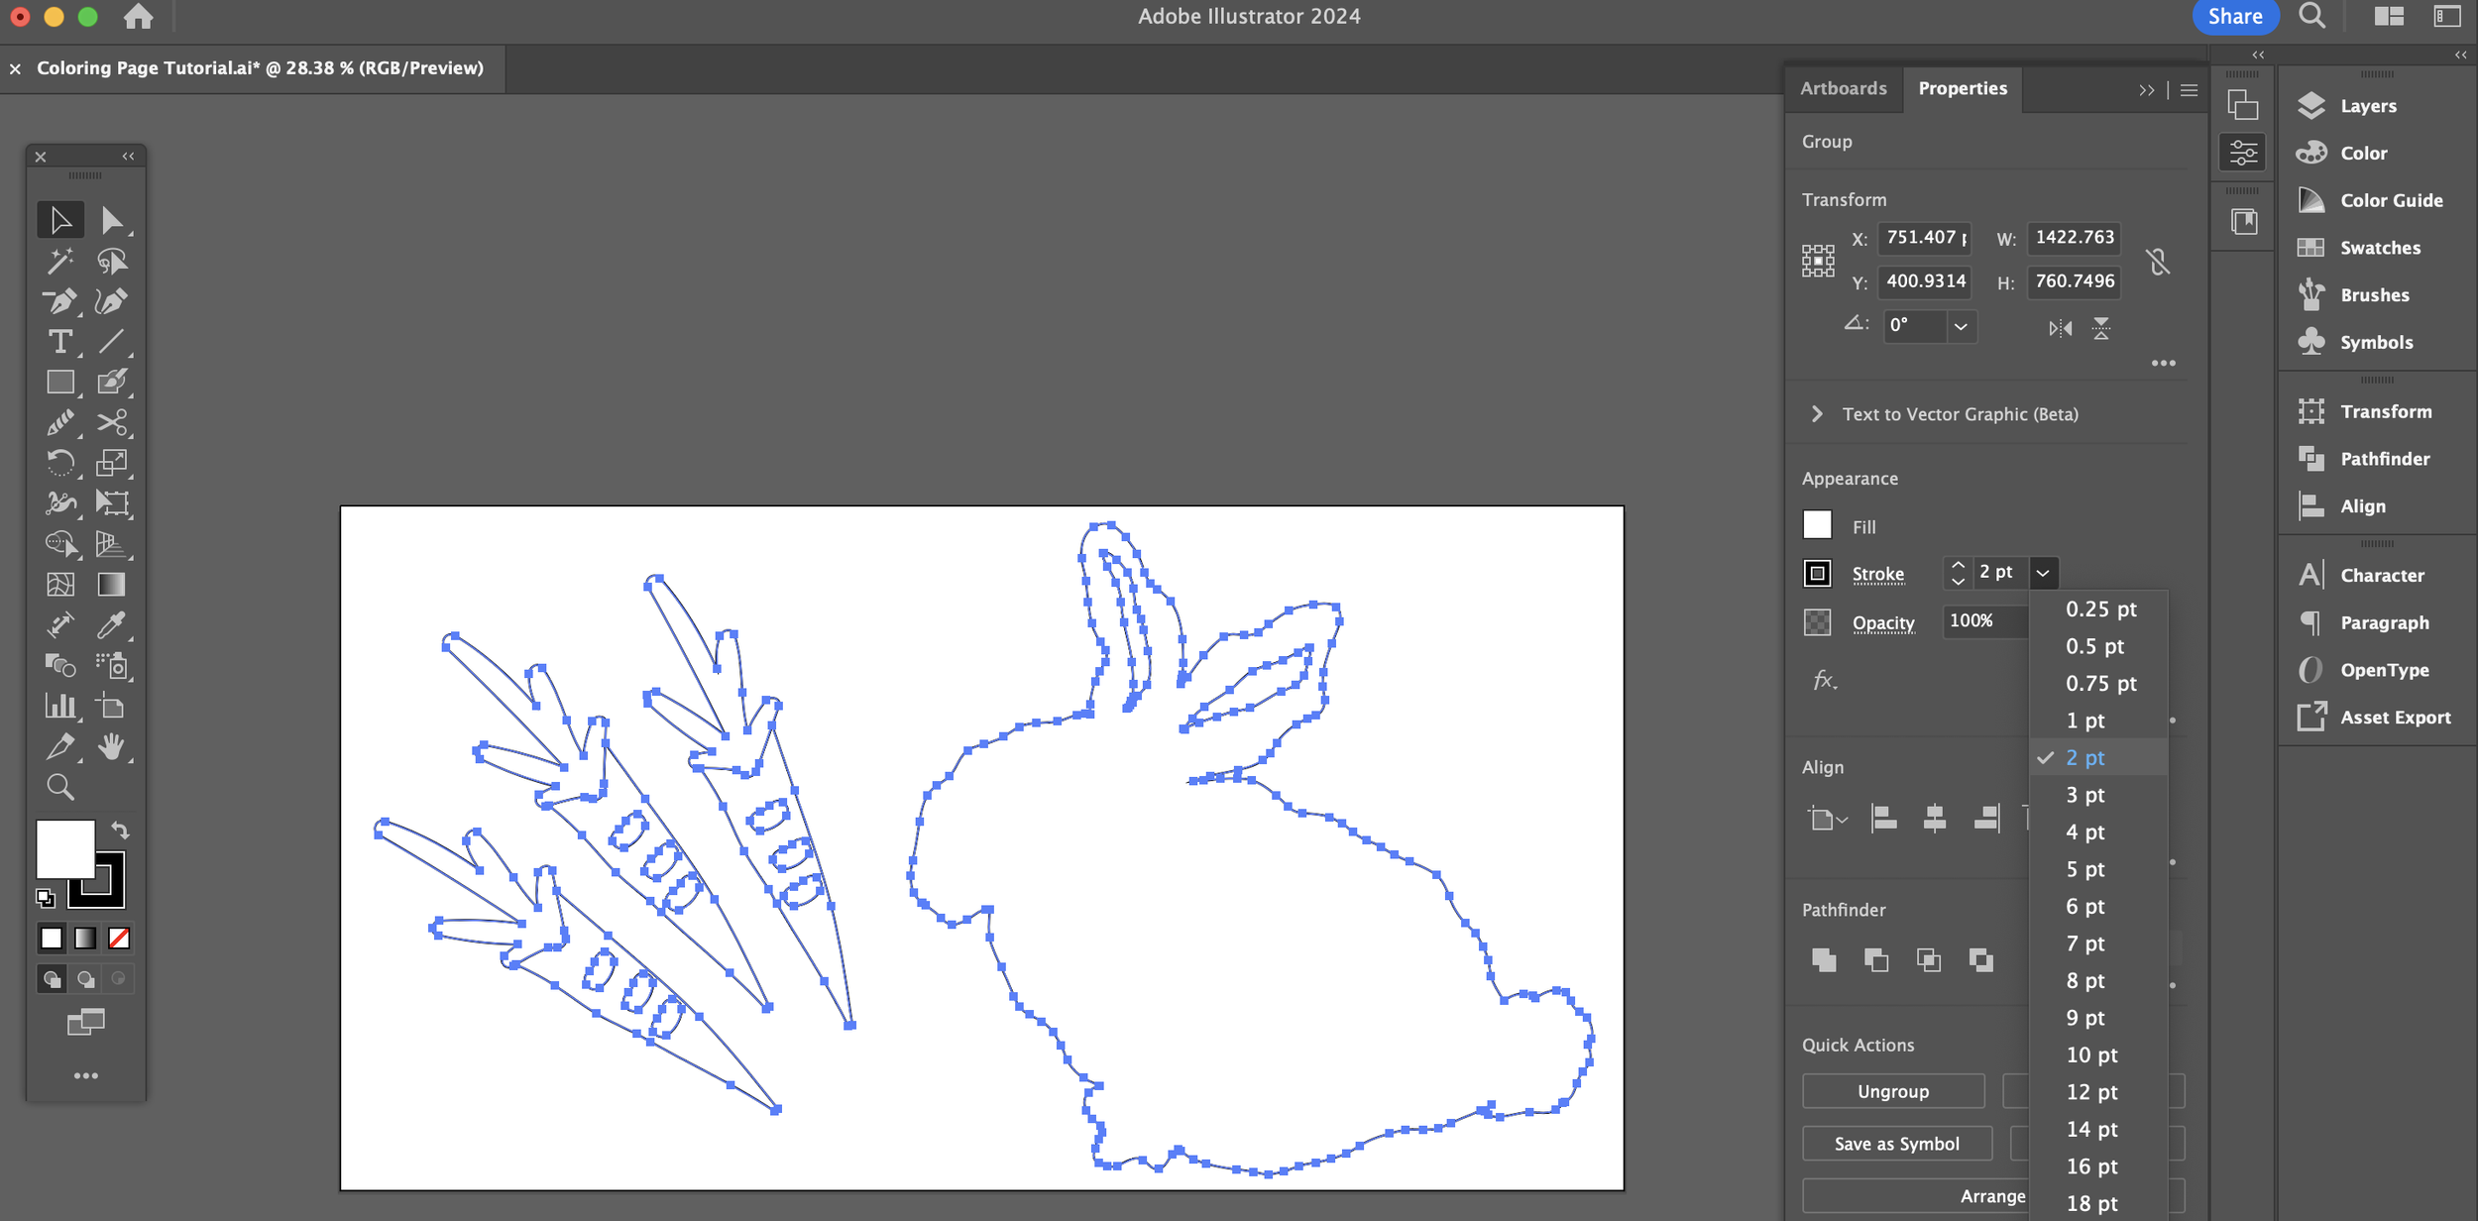
Task: Expand Text to Vector Graphic section
Action: coord(1816,414)
